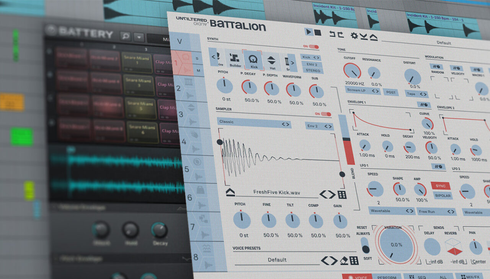Click the undo arrow in the toolbar
This screenshot has width=490, height=279.
pyautogui.click(x=332, y=34)
